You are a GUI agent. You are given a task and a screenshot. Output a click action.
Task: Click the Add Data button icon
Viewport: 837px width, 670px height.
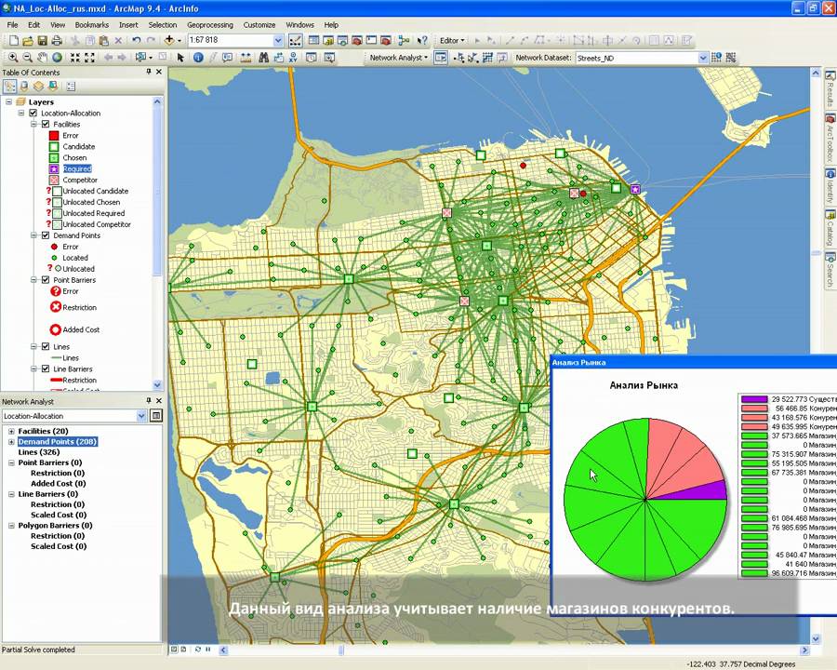tap(169, 40)
